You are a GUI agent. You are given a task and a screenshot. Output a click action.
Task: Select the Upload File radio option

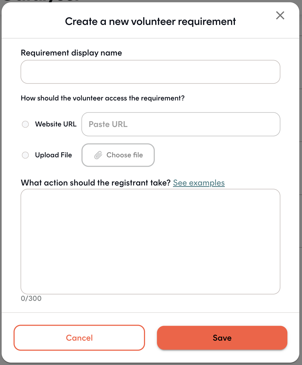tap(25, 155)
